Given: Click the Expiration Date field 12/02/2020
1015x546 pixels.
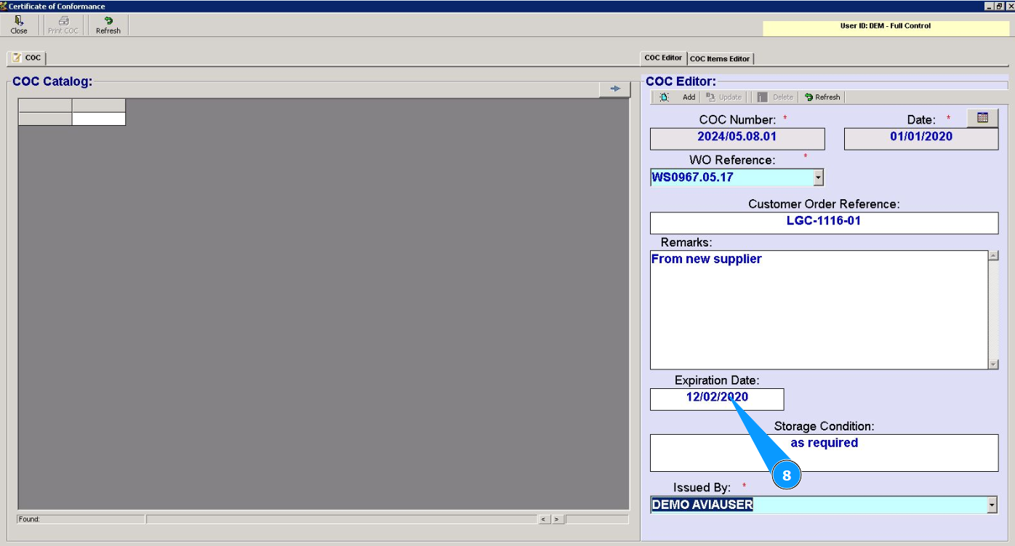Looking at the screenshot, I should click(717, 399).
